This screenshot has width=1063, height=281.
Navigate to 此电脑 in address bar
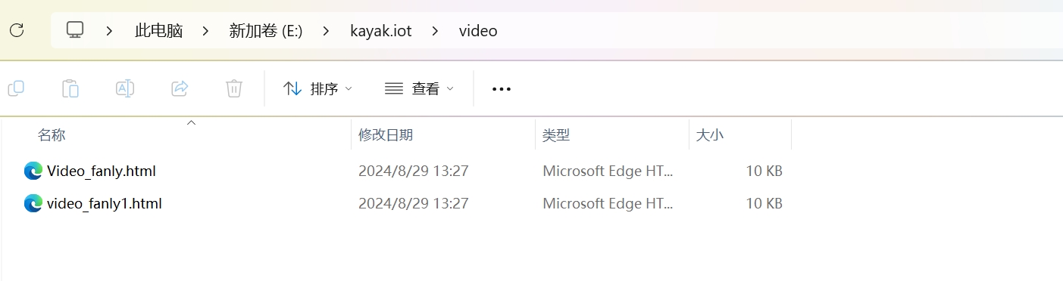[x=159, y=31]
